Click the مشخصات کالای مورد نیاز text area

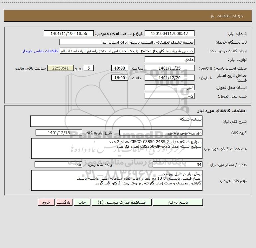click(117, 148)
